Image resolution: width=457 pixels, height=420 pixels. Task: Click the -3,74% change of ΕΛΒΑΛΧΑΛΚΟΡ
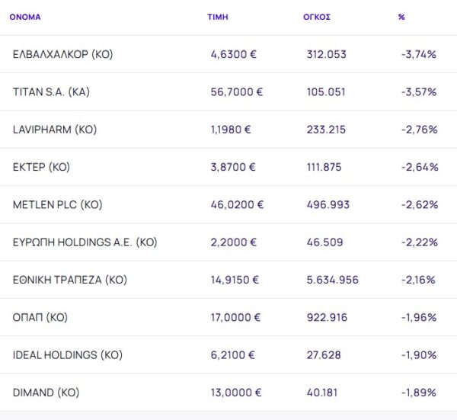[419, 54]
